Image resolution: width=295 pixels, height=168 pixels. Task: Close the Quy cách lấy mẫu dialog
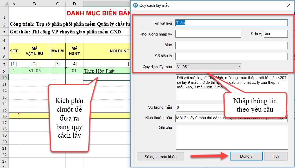(x=289, y=5)
